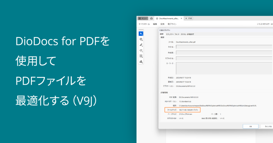Confirm the properties dialog with OK

251,126
